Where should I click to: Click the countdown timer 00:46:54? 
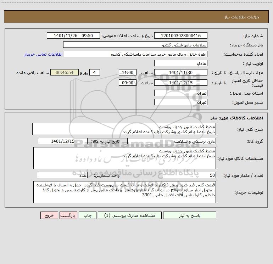point(65,72)
